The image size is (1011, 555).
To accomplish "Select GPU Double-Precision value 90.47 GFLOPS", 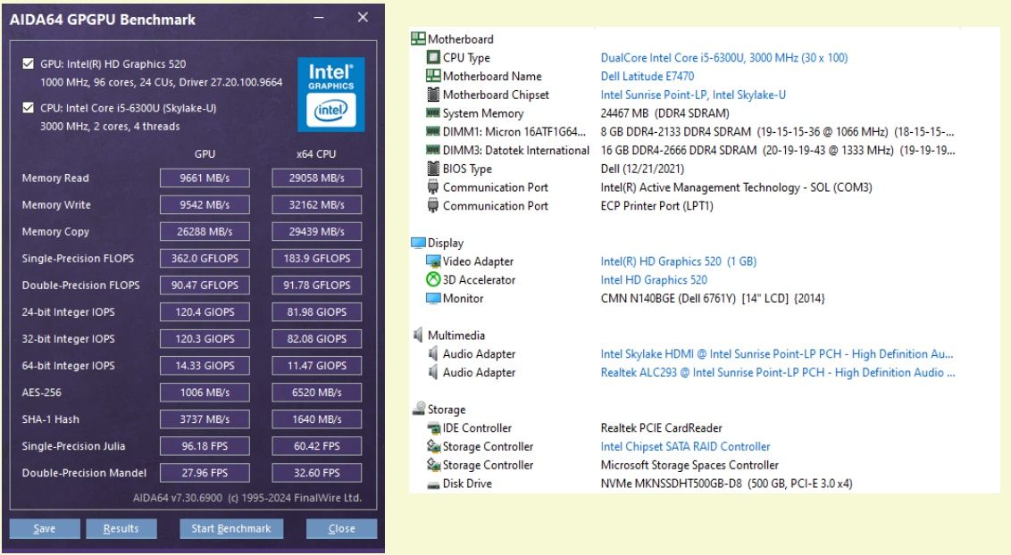I will click(205, 286).
